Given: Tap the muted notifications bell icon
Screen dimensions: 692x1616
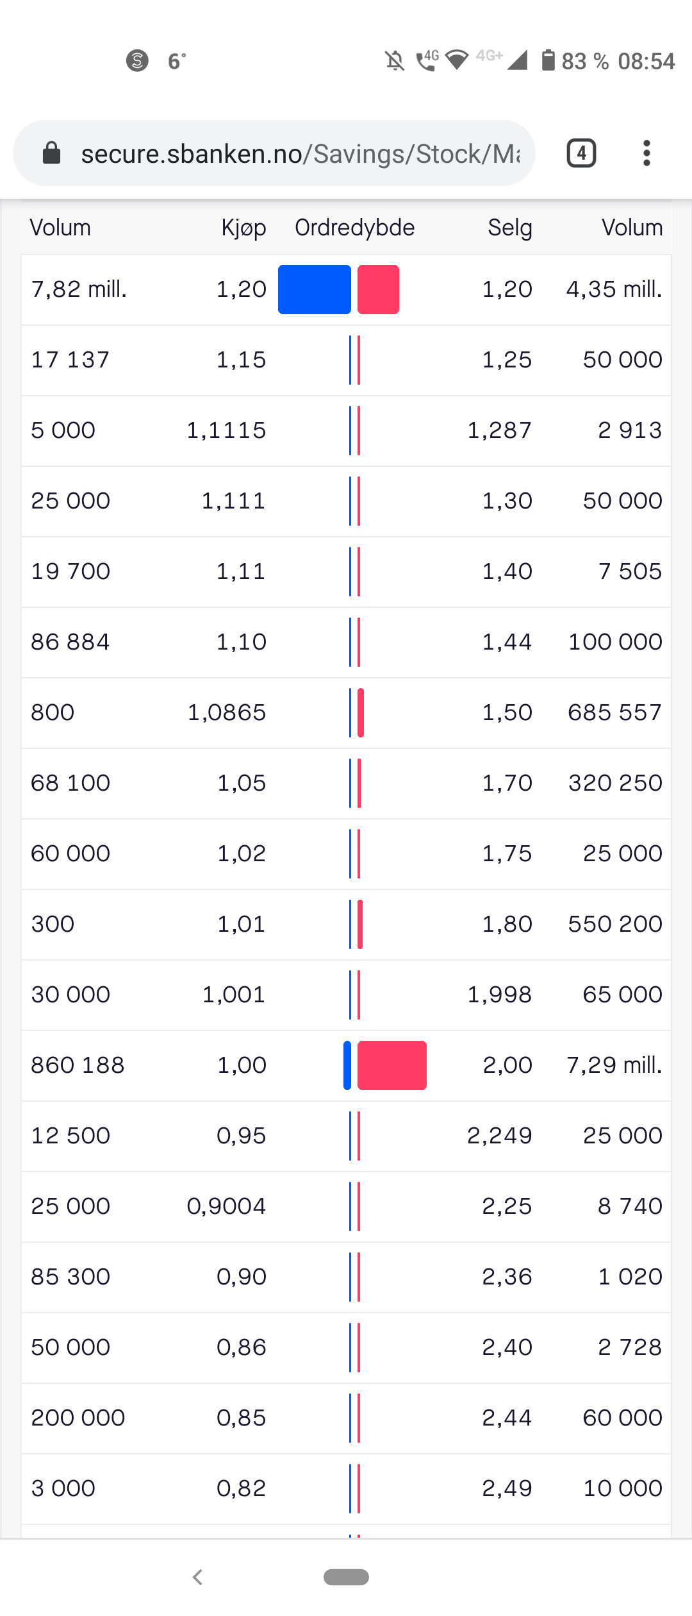Looking at the screenshot, I should point(395,61).
